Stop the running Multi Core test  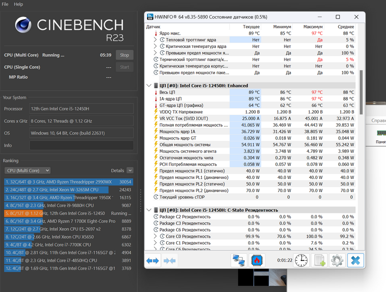click(124, 55)
